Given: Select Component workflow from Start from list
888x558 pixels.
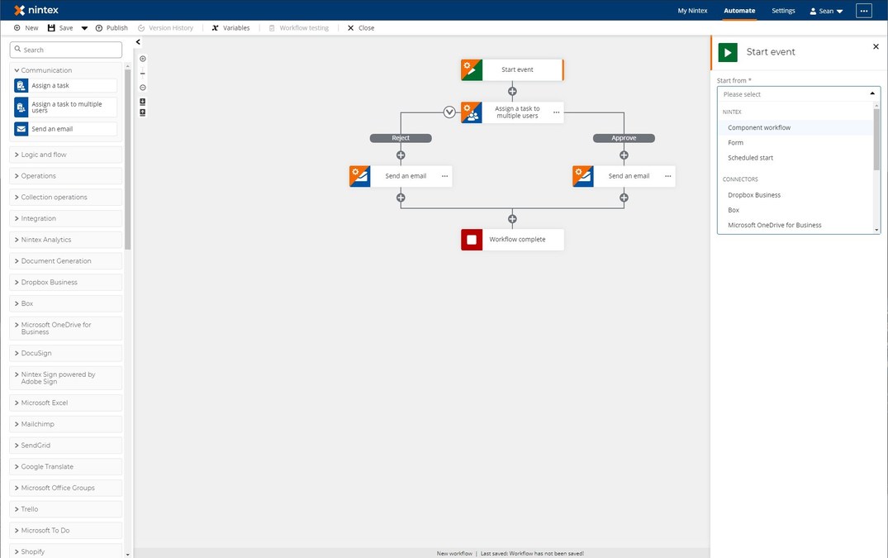Looking at the screenshot, I should pos(759,128).
